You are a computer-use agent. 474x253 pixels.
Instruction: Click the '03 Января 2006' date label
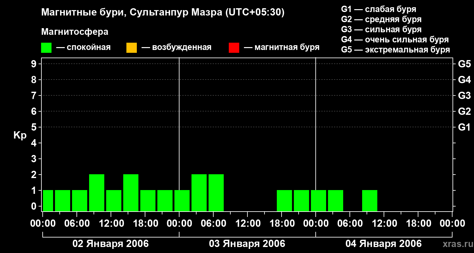click(x=247, y=244)
